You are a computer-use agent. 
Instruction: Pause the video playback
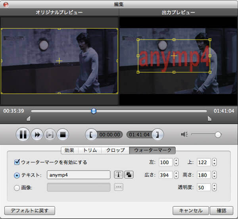[23, 134]
